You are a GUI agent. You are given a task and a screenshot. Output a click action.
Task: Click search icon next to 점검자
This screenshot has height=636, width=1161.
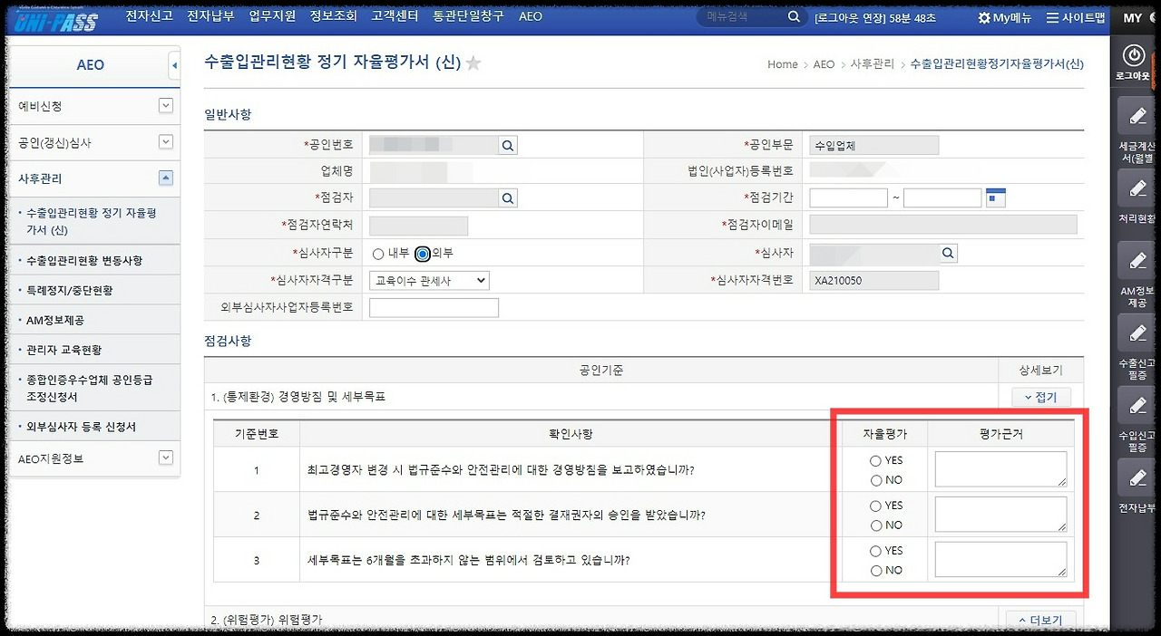tap(508, 198)
